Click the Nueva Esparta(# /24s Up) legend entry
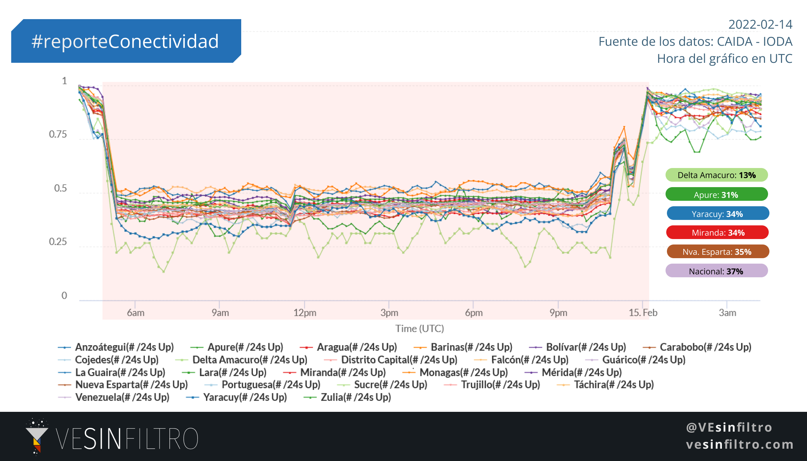Screen dimensions: 807x461 click(x=123, y=385)
